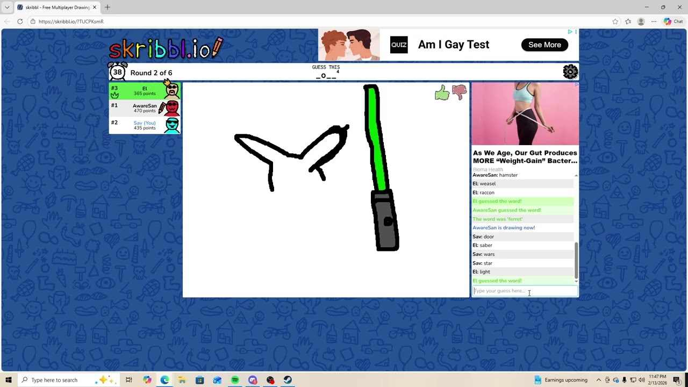The height and width of the screenshot is (387, 688).
Task: Open Copilot from the taskbar
Action: click(147, 380)
